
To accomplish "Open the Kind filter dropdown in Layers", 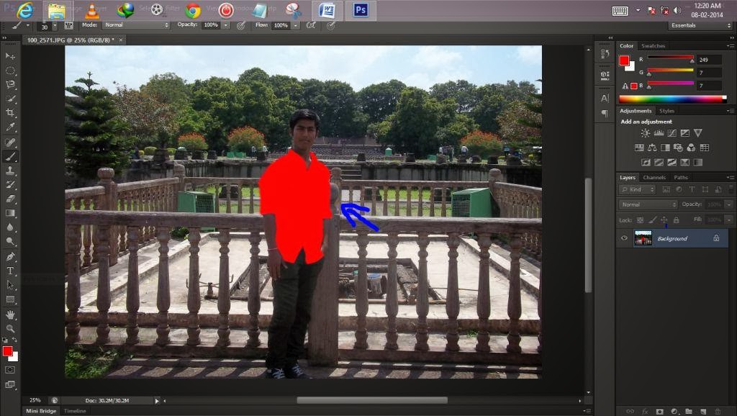I will click(x=638, y=189).
